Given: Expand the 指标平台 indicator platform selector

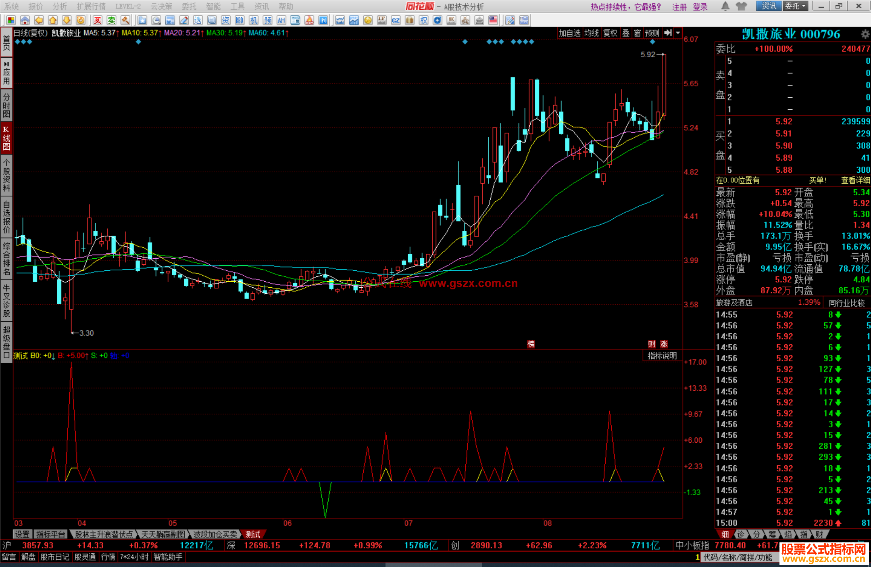Looking at the screenshot, I should click(50, 534).
